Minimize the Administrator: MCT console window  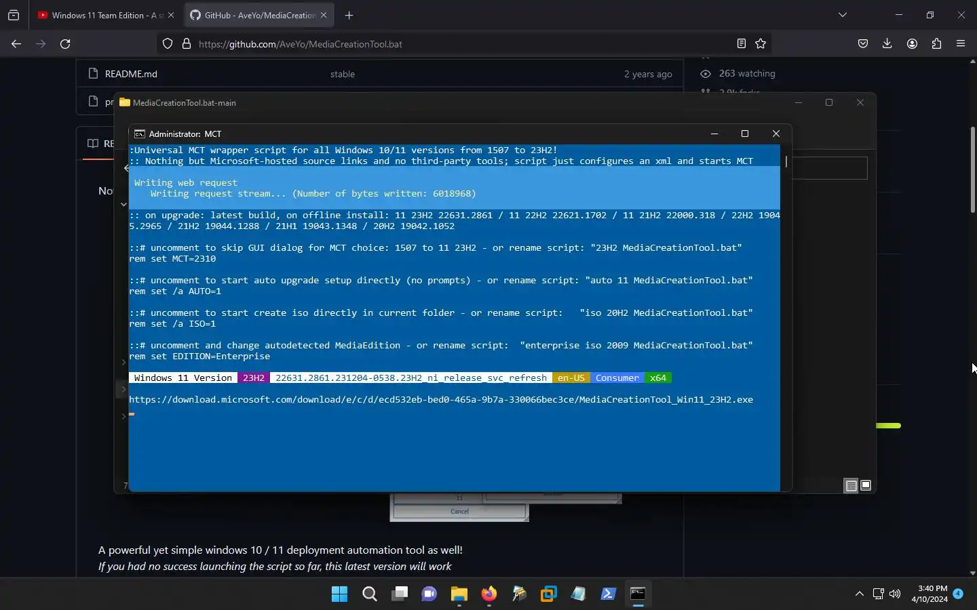click(714, 134)
